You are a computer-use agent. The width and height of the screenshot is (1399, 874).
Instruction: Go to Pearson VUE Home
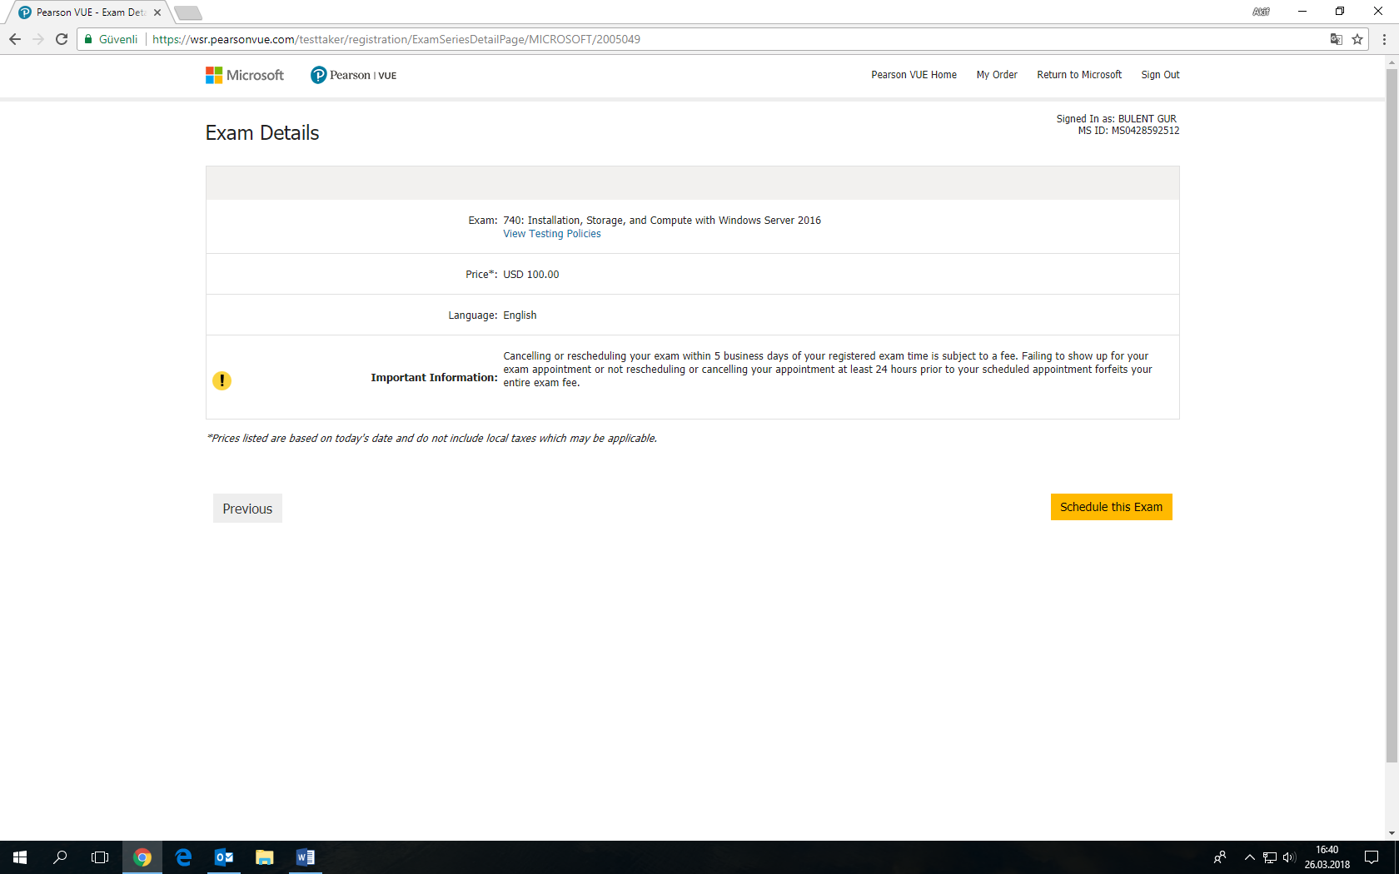[914, 75]
